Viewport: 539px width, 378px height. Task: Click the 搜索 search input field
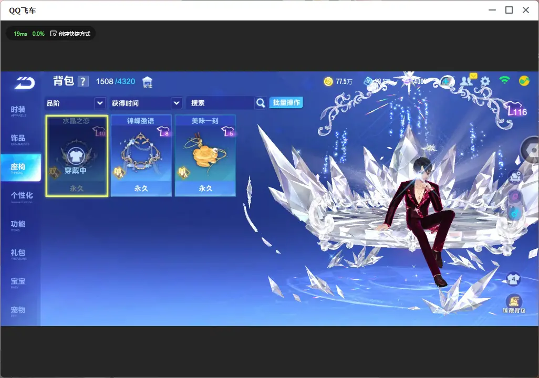220,103
